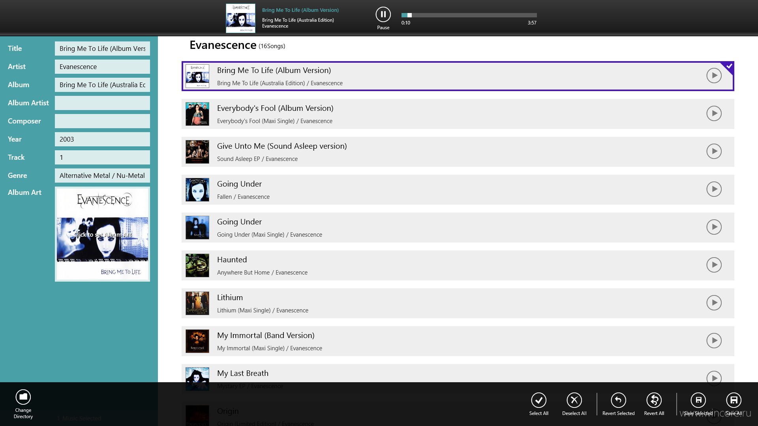This screenshot has width=758, height=426.
Task: Seek in the playback progress bar
Action: click(469, 15)
